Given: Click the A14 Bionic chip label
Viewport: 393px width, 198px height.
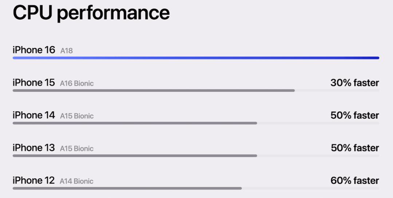Looking at the screenshot, I should click(x=76, y=181).
